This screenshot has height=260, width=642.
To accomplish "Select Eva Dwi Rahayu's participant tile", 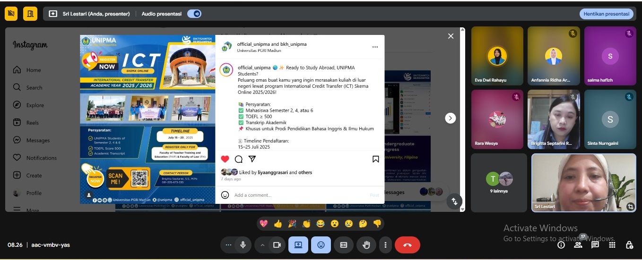I will (497, 56).
